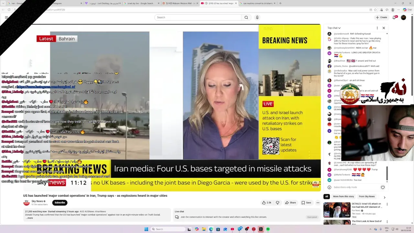Expand the Top chat mode dropdown
Viewport: 414px width, 233px height.
coord(334,28)
